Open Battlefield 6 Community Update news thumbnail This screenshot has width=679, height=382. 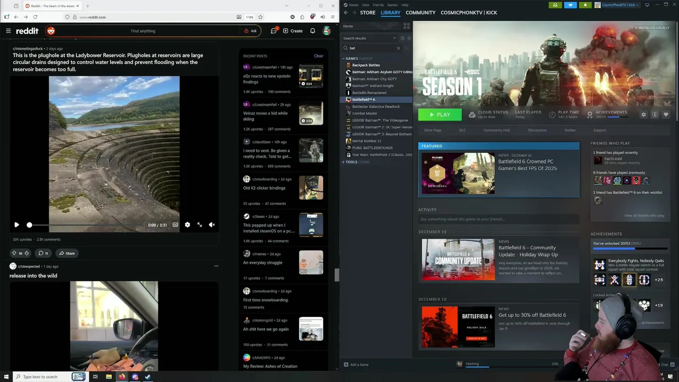coord(458,259)
